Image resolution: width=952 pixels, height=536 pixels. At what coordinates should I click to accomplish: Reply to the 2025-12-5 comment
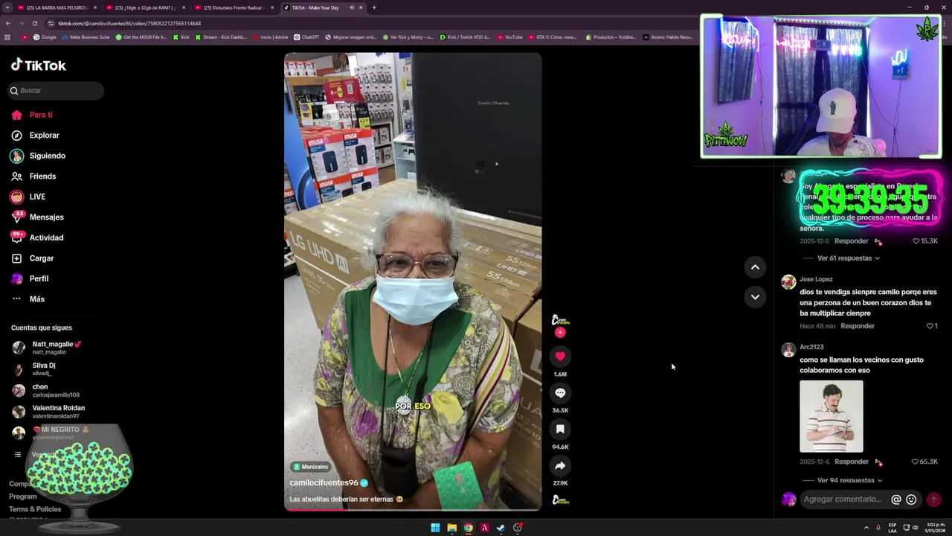click(x=852, y=241)
